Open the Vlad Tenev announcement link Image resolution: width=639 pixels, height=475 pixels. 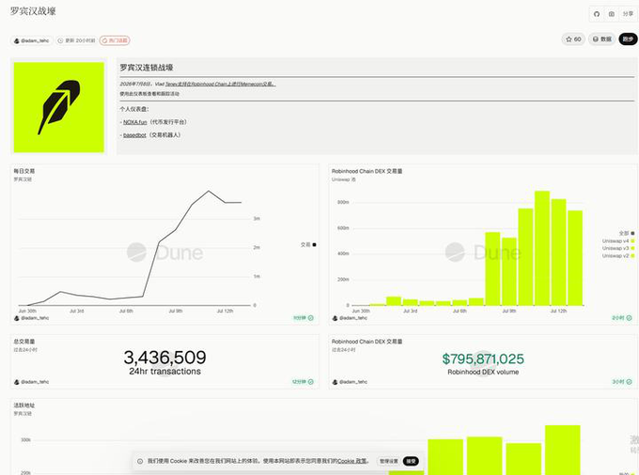pos(220,84)
